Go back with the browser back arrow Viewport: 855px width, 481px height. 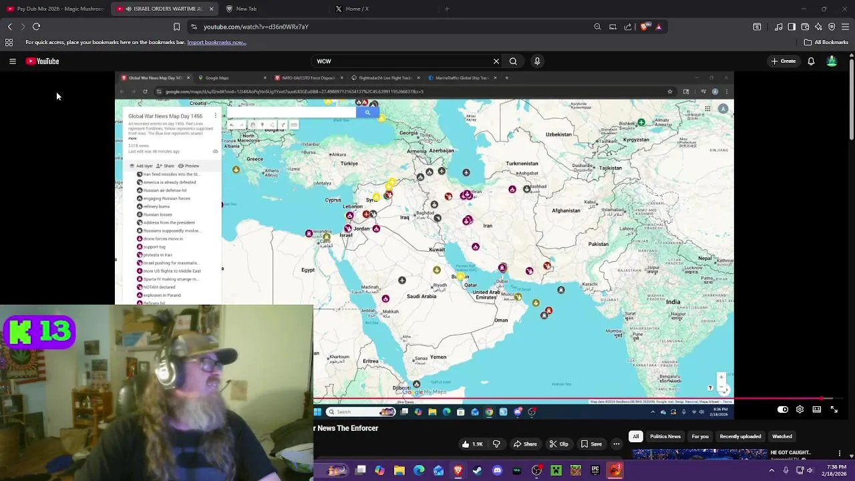tap(9, 27)
